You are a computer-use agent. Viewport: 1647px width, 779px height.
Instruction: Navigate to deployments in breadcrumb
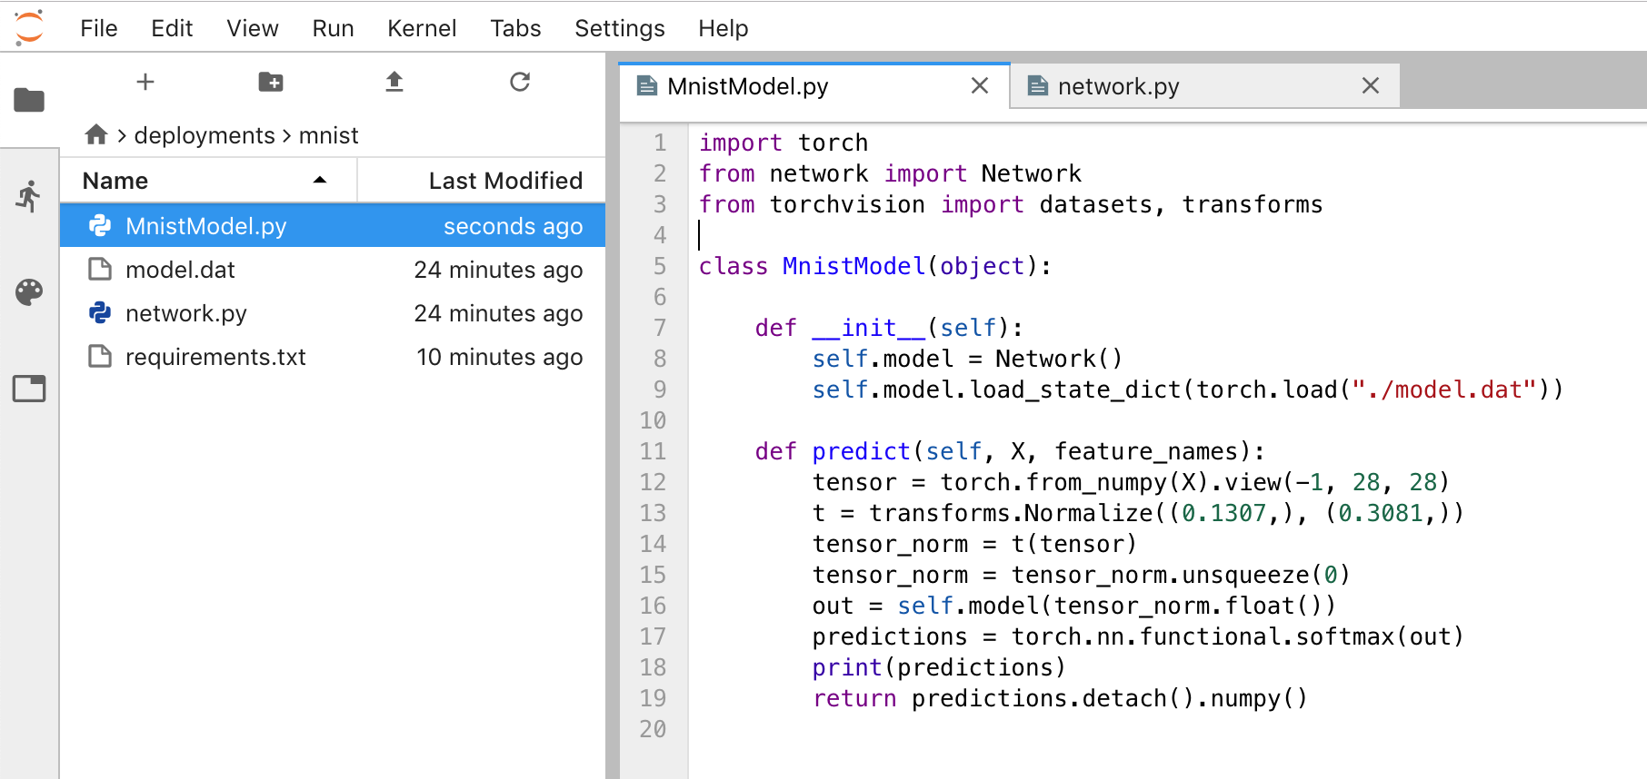(x=205, y=135)
